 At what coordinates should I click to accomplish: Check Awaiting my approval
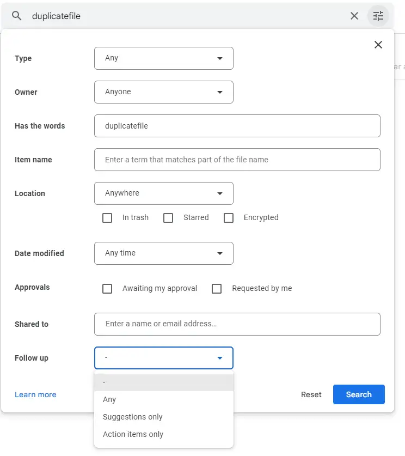pos(107,288)
